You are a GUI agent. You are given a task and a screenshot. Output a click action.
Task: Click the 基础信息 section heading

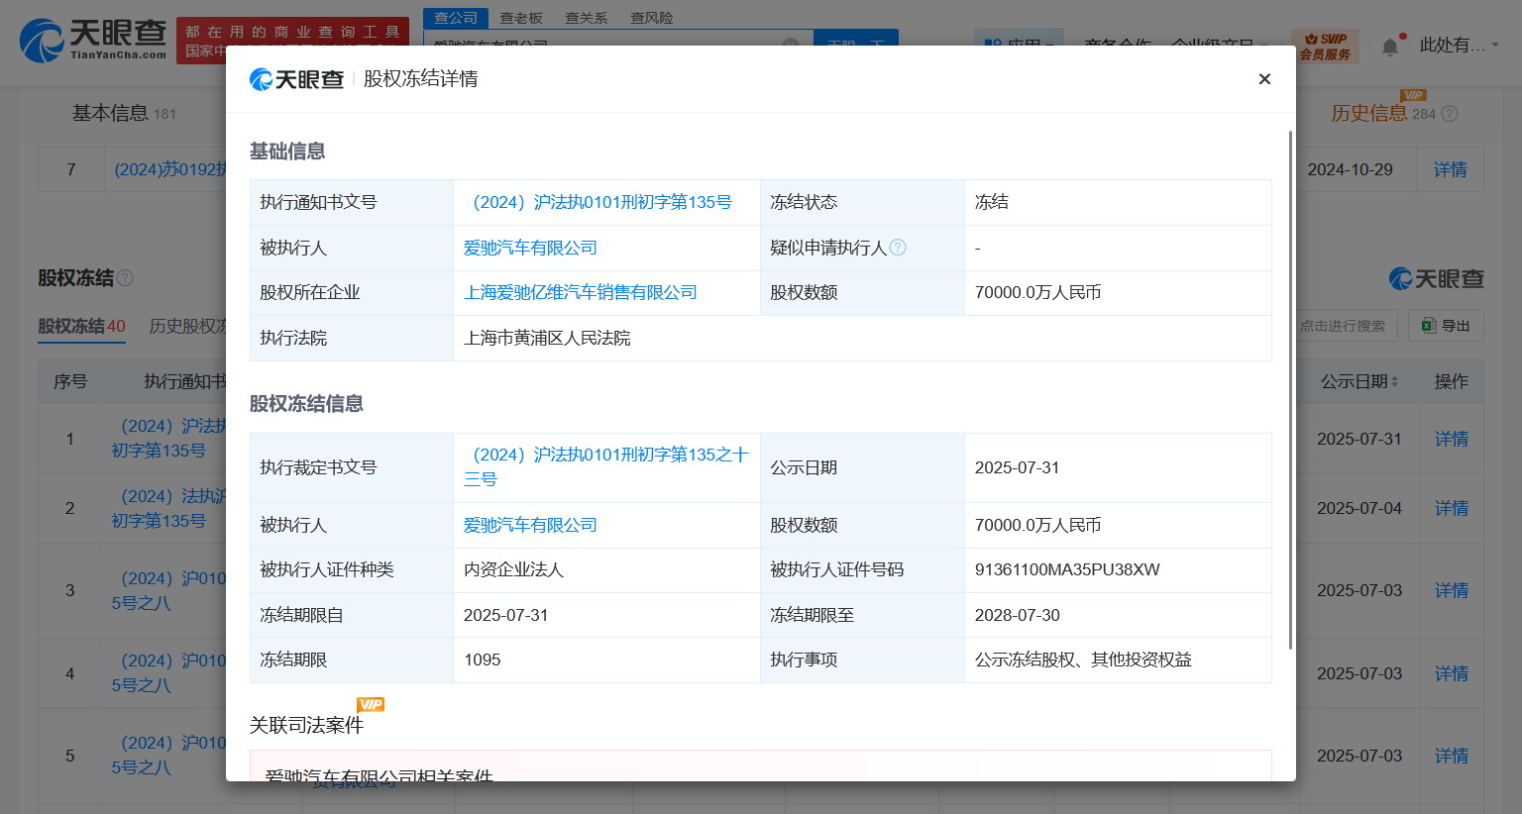(287, 152)
